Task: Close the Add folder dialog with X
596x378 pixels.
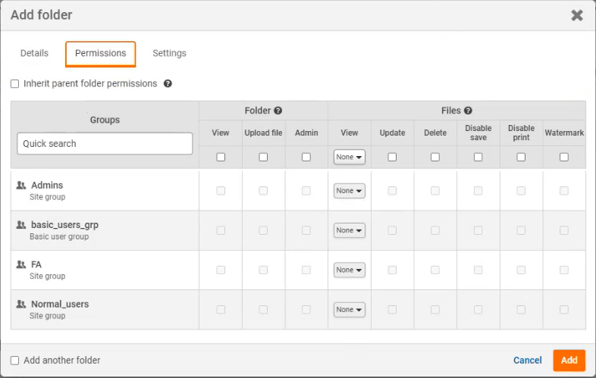Action: [577, 15]
